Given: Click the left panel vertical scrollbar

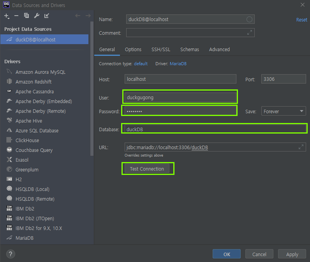Looking at the screenshot, I should (x=92, y=89).
